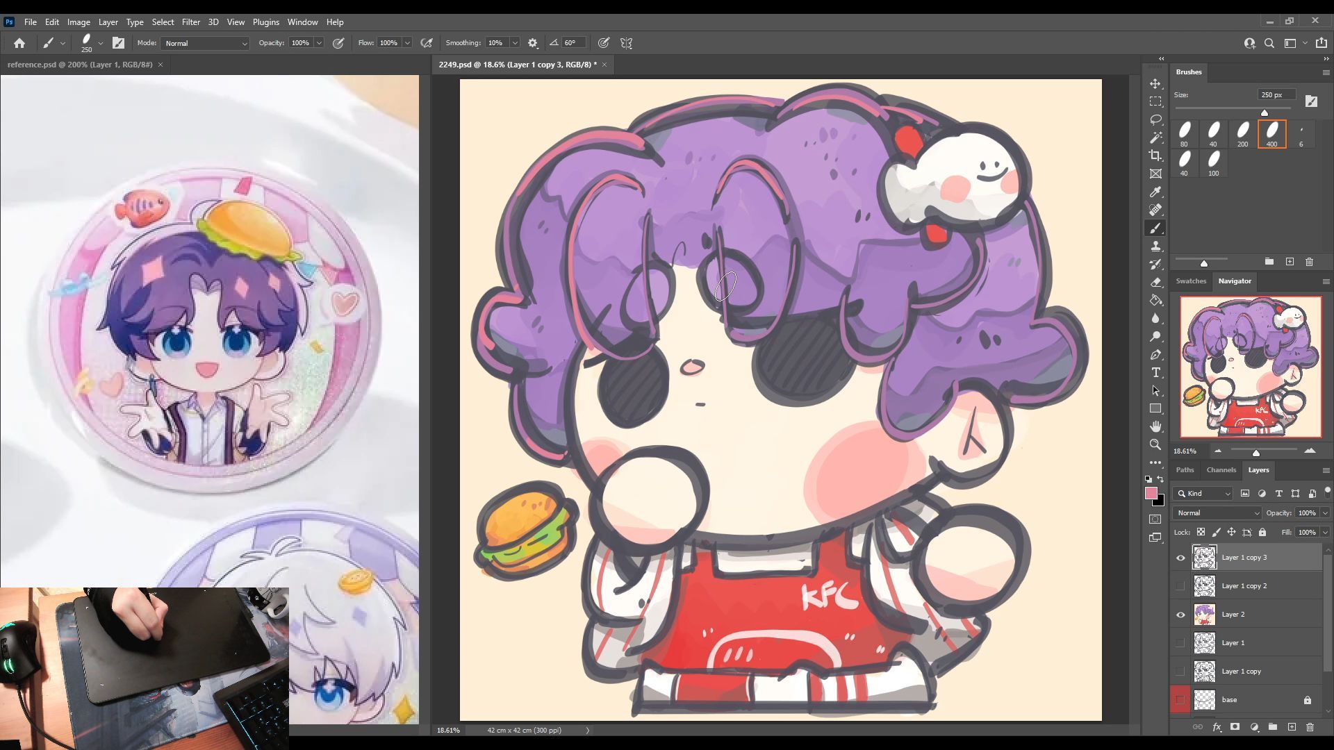Screen dimensions: 1334x750
Task: Select the 80 brush preset
Action: pos(1184,134)
